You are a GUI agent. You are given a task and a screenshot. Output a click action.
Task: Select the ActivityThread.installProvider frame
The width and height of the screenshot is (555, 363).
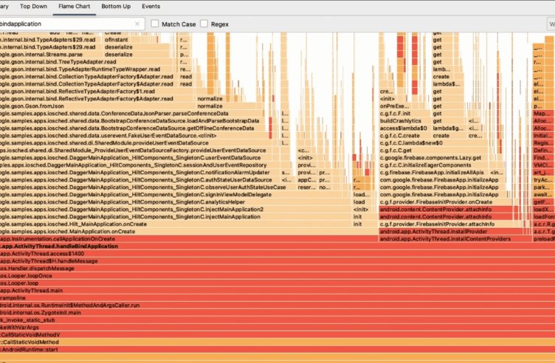pos(449,232)
